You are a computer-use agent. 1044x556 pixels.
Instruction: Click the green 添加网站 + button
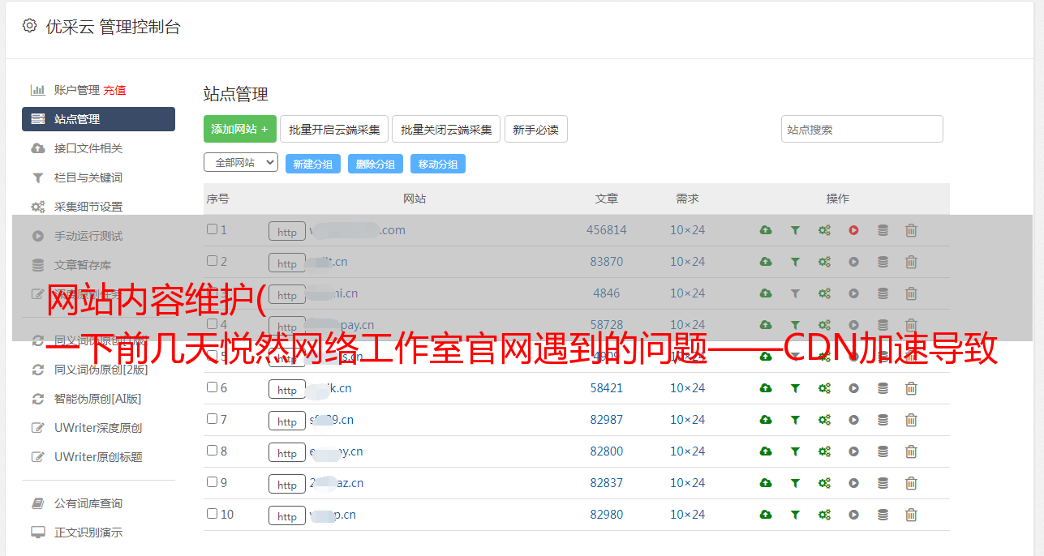tap(240, 129)
